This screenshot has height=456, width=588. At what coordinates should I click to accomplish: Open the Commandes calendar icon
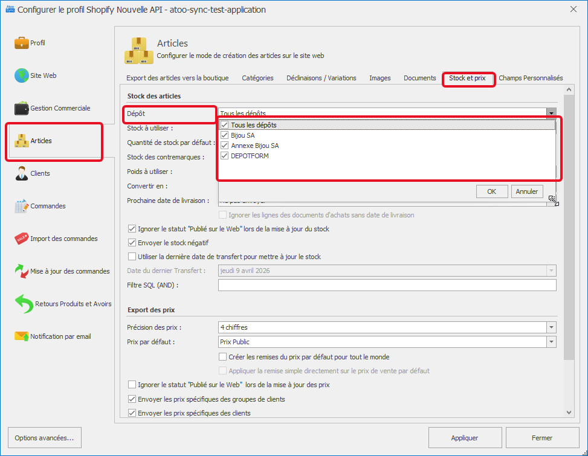[x=21, y=206]
